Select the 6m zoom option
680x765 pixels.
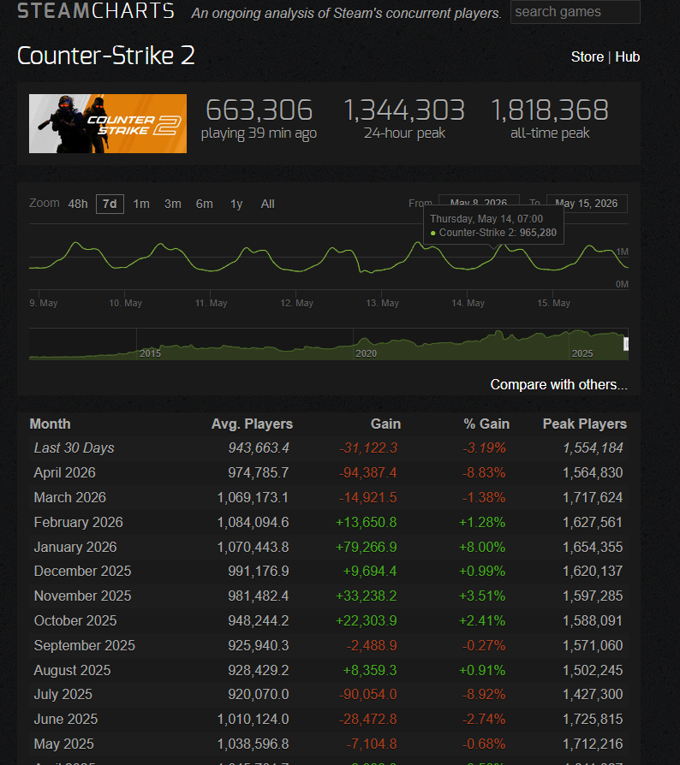pyautogui.click(x=204, y=204)
